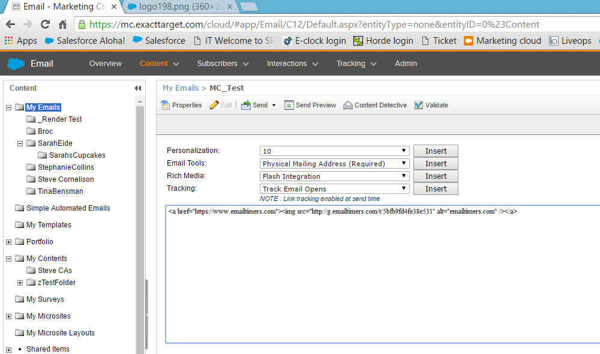Expand the zTestFolder folder
600x354 pixels.
click(x=20, y=283)
